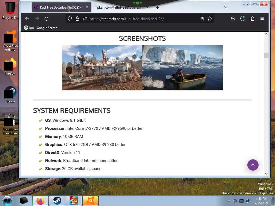275x206 pixels.
Task: Open a new tab with the plus
Action: 157,8
